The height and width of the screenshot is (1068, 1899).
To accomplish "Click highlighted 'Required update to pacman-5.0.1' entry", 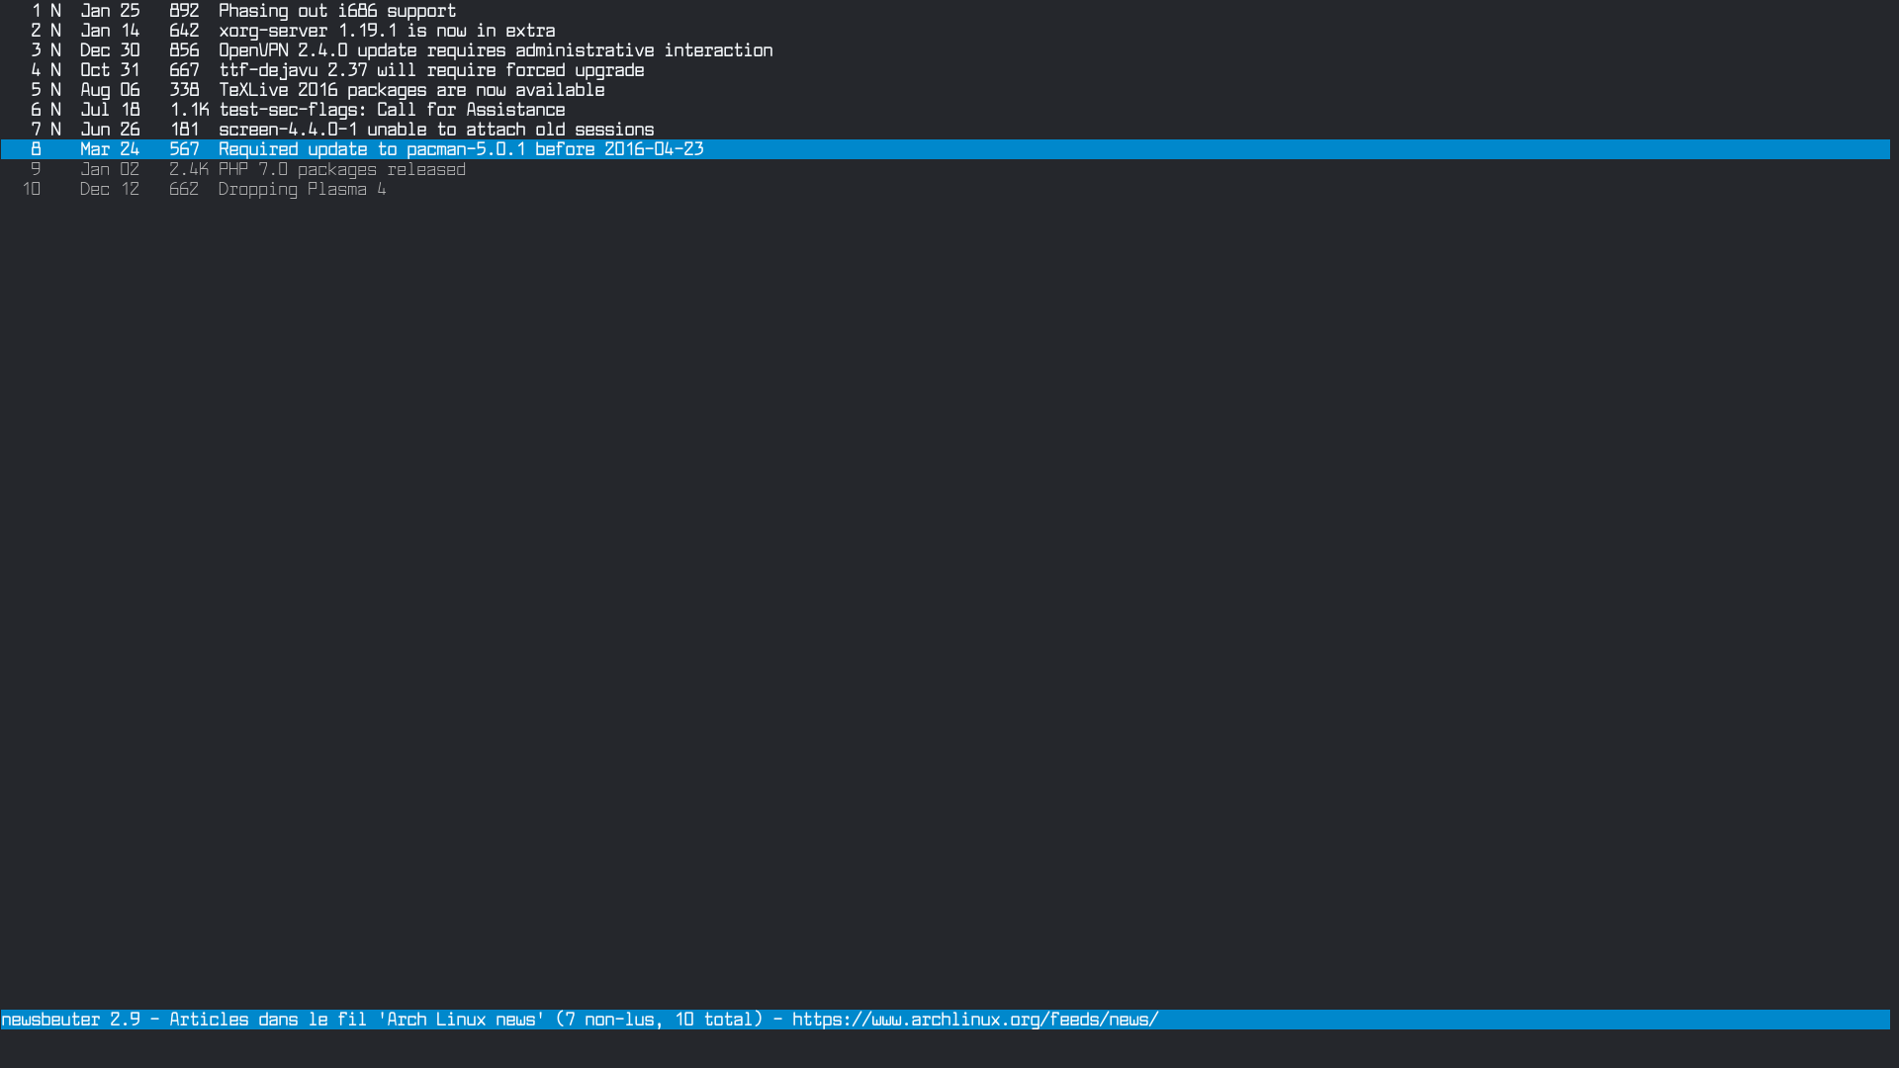I will point(460,149).
